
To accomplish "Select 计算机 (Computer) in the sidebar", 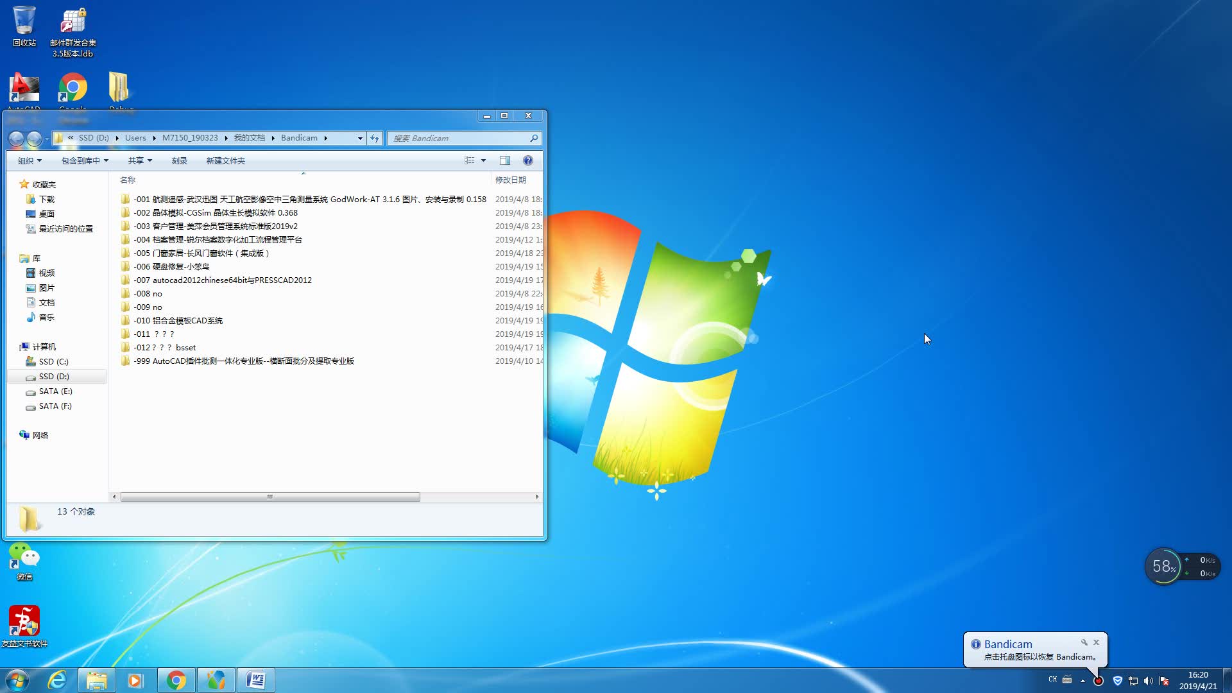I will coord(38,346).
